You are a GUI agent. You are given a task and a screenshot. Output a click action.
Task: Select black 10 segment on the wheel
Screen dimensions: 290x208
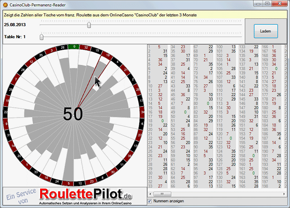click(x=80, y=183)
